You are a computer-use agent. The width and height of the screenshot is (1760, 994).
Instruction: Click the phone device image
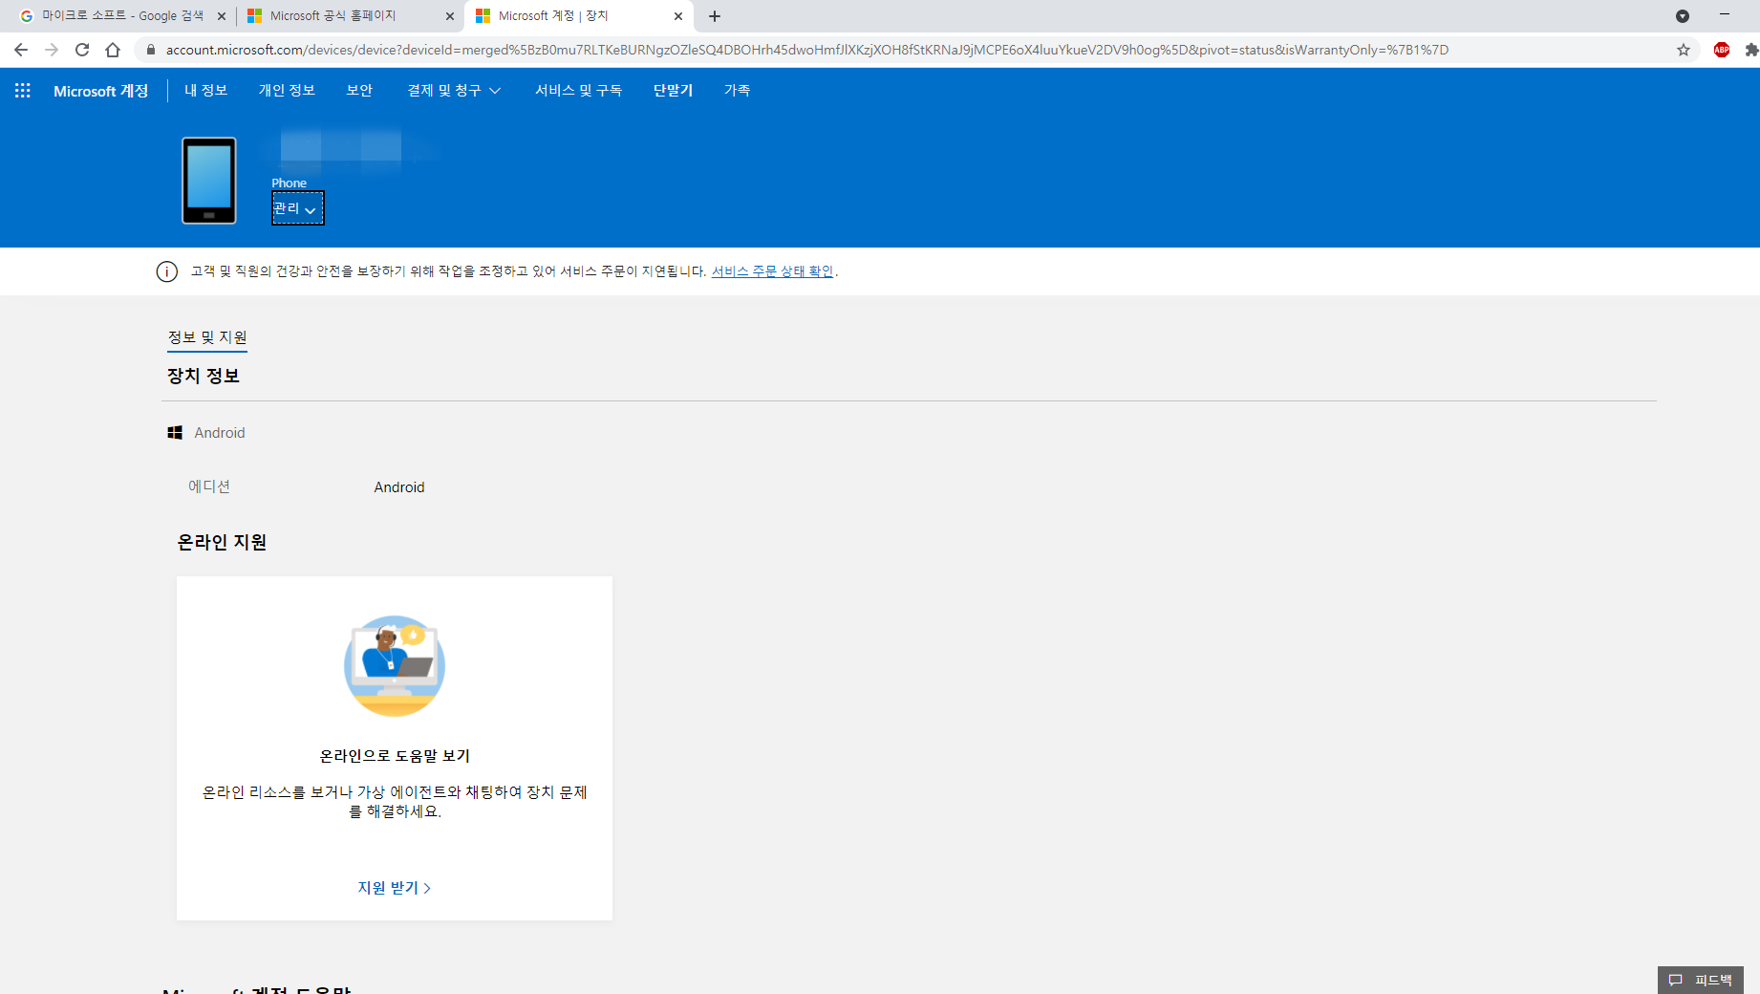click(x=209, y=181)
